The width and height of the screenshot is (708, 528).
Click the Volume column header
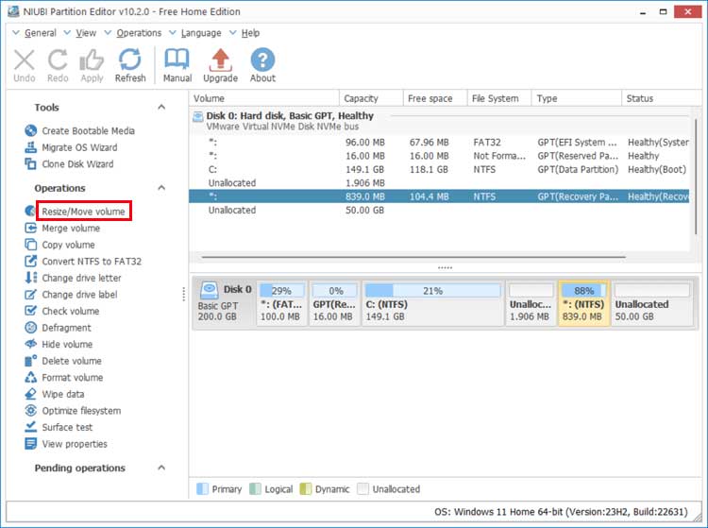(x=264, y=98)
